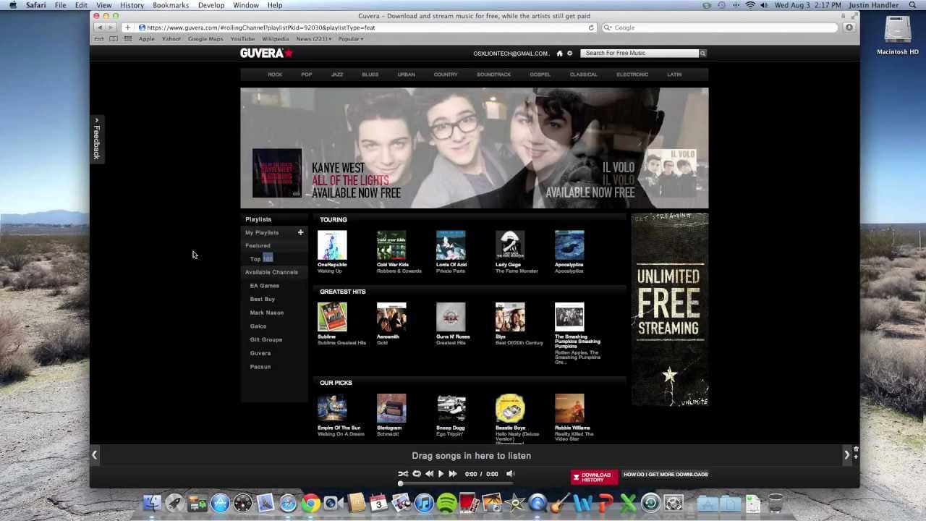This screenshot has height=521, width=926.
Task: Expand the Feedback side tab
Action: [x=96, y=138]
